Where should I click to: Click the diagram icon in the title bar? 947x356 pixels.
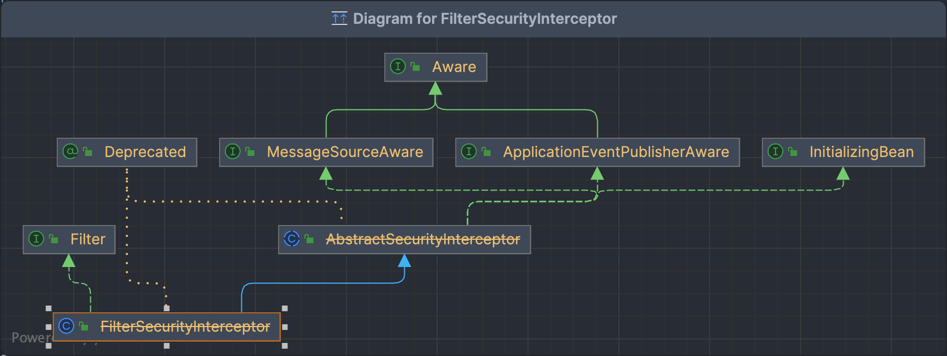(x=339, y=19)
